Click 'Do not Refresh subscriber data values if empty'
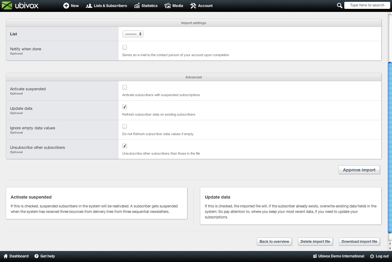The width and height of the screenshot is (392, 262). 158,134
